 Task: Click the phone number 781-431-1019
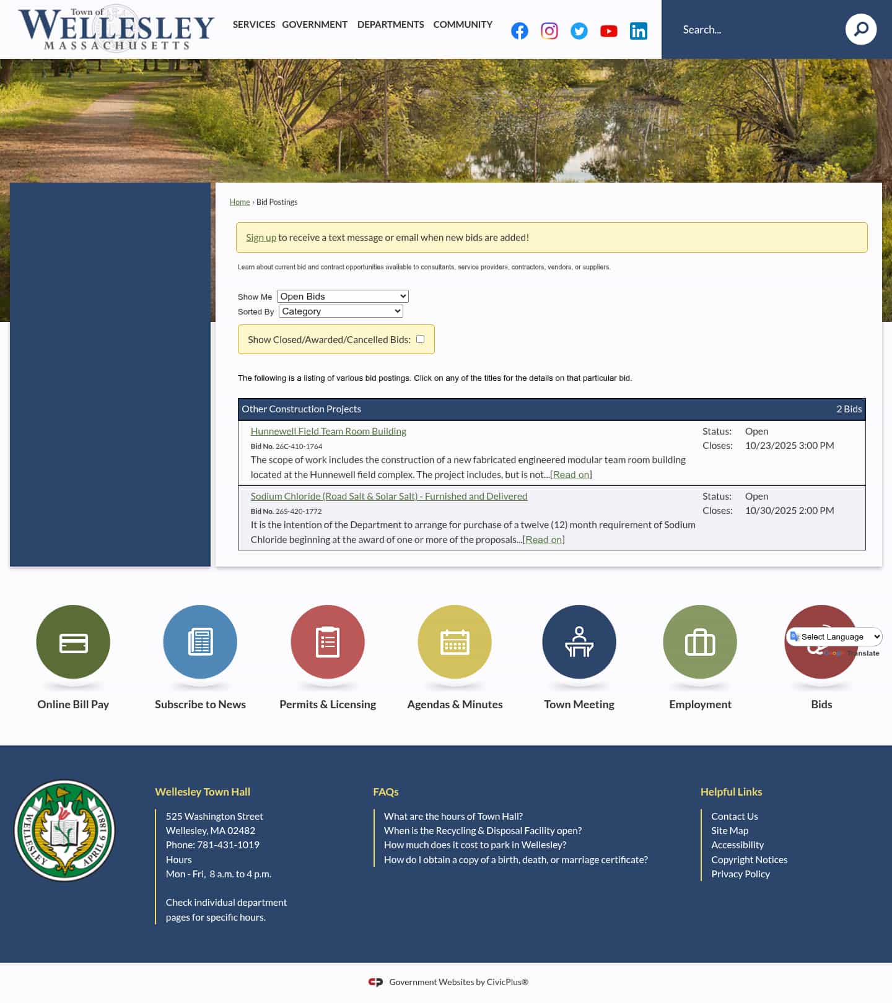[x=228, y=845]
